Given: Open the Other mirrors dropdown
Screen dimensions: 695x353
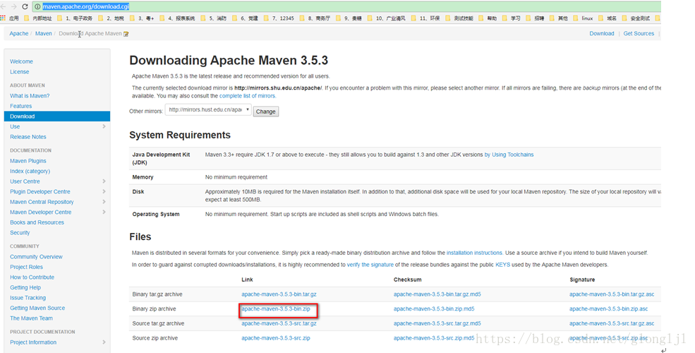Looking at the screenshot, I should point(208,110).
